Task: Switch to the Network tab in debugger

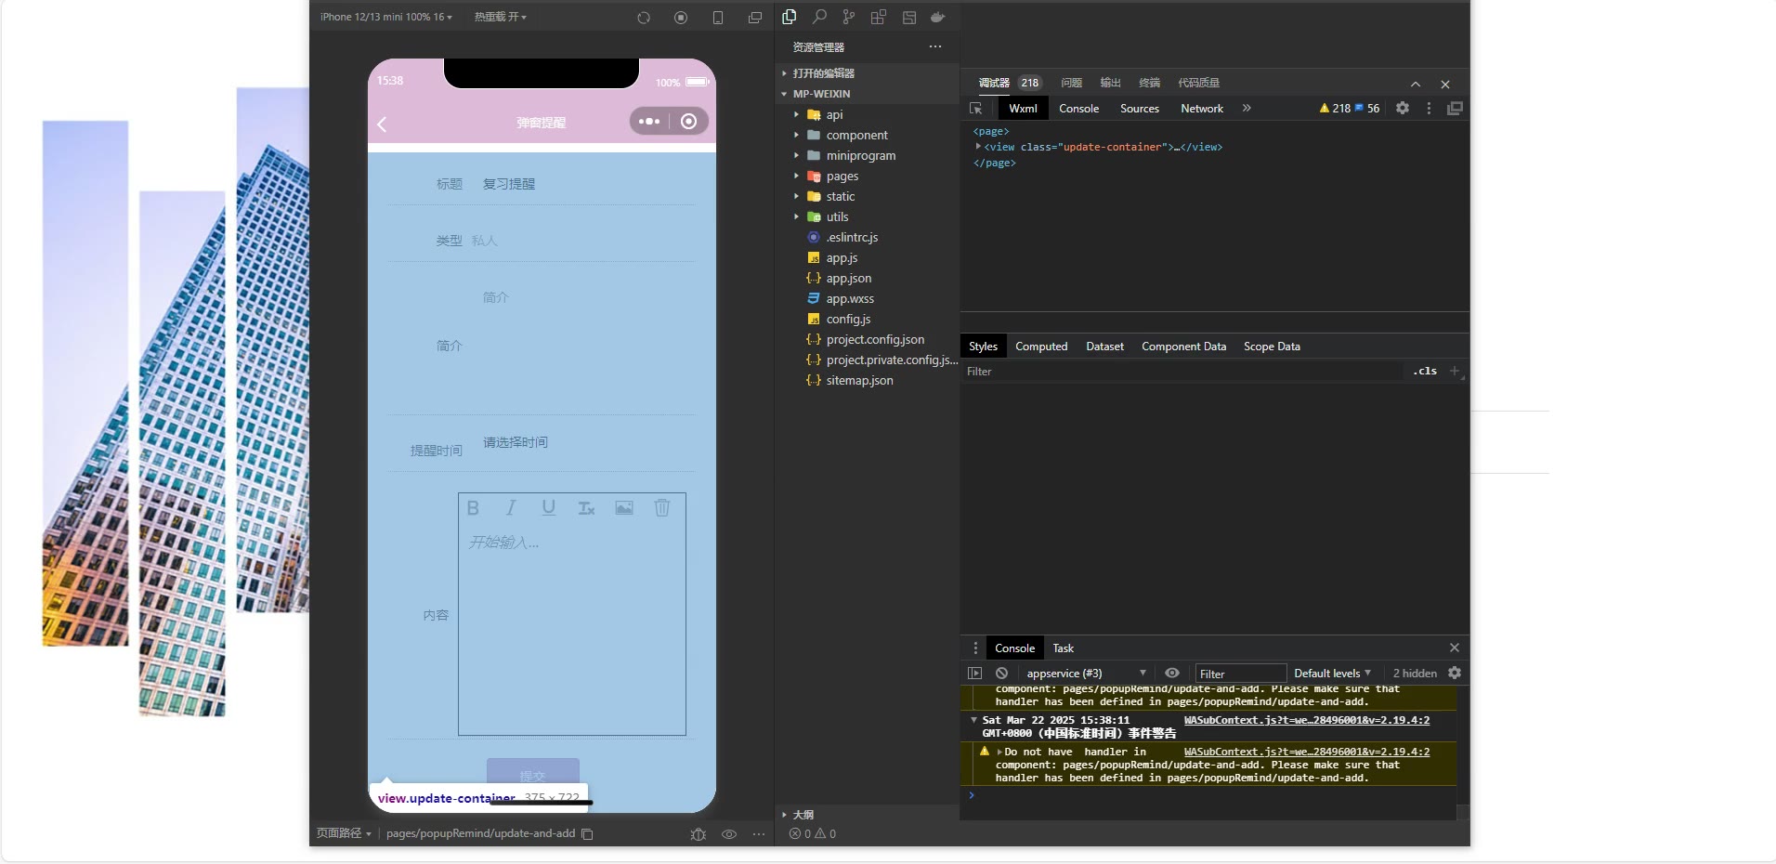Action: click(x=1201, y=109)
